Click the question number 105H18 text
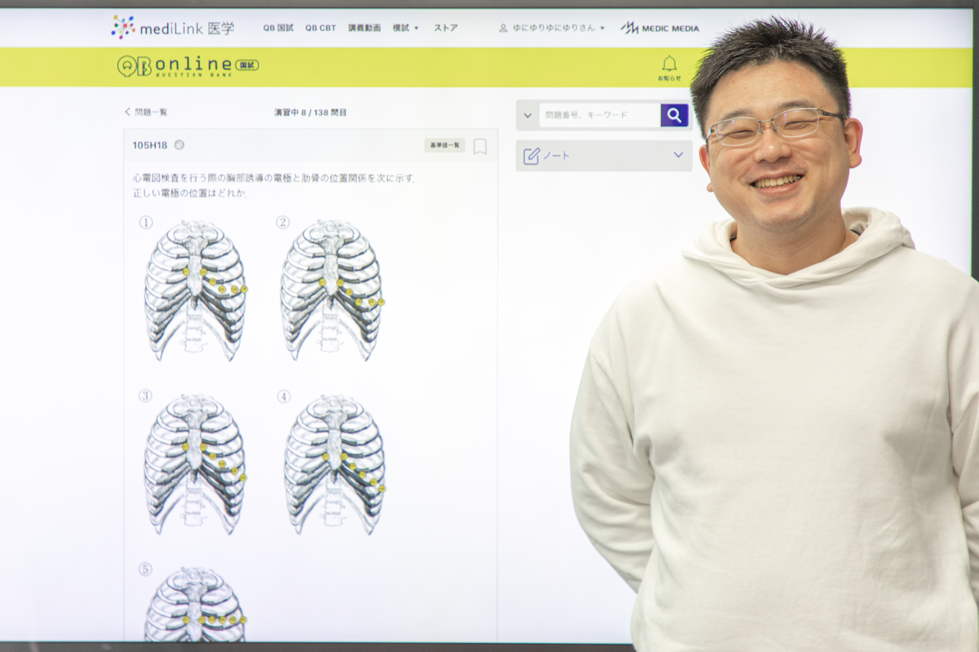This screenshot has width=979, height=652. click(x=150, y=145)
